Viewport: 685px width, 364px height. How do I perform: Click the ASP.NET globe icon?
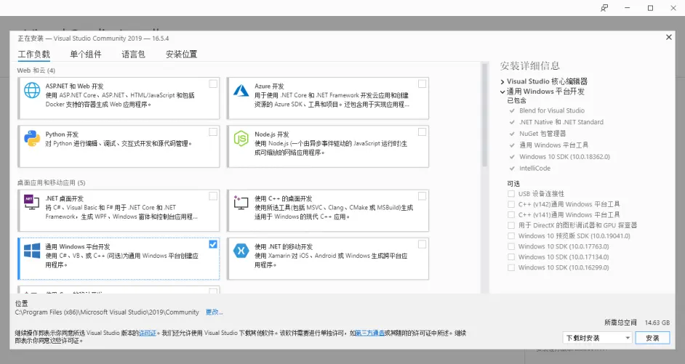[x=32, y=90]
